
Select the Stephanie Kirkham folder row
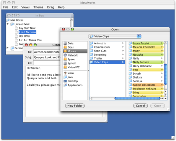(x=146, y=89)
